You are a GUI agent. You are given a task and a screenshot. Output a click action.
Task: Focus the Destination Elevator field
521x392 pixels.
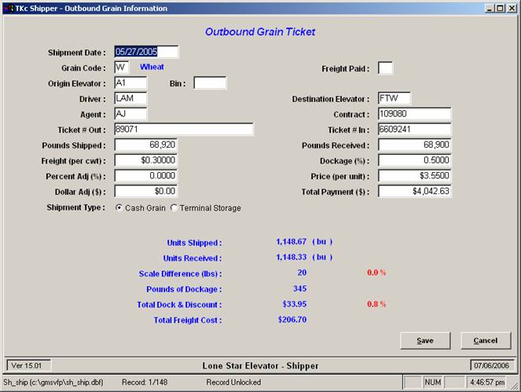(394, 99)
